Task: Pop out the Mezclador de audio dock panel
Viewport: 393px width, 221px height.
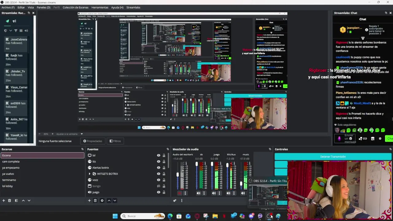Action: (270, 149)
